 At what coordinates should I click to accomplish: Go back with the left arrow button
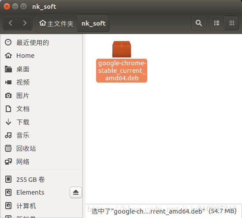pos(11,23)
